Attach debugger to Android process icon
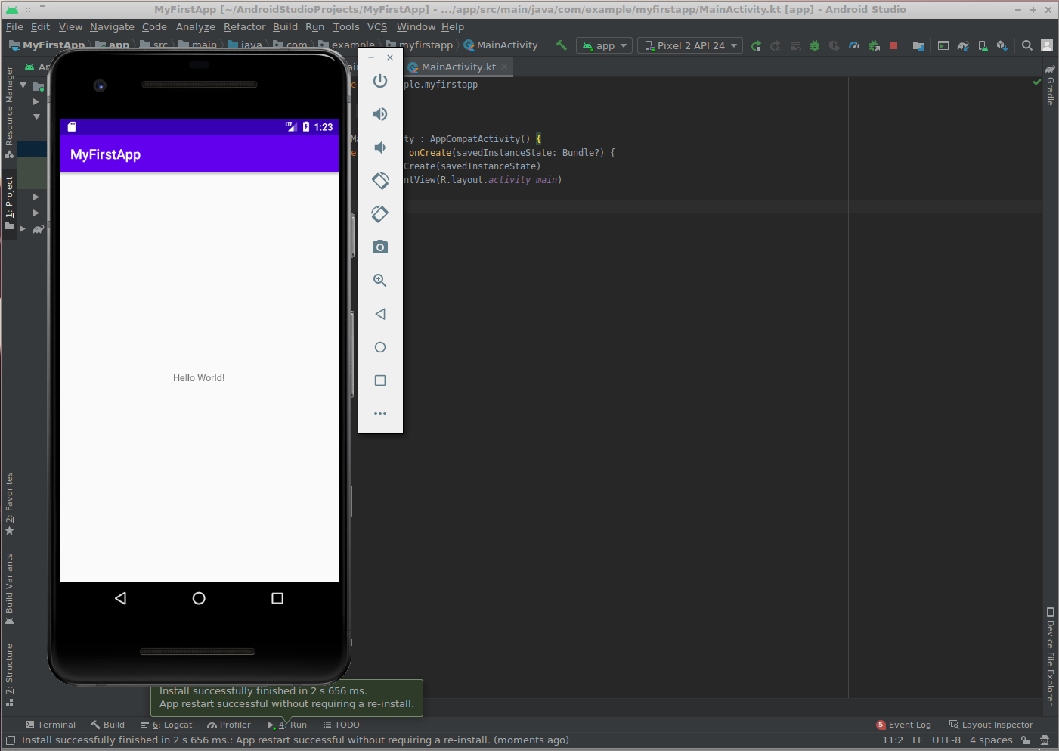This screenshot has height=751, width=1059. click(874, 45)
